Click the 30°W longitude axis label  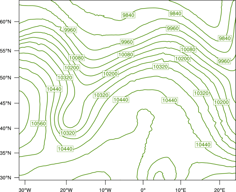(x=25, y=190)
